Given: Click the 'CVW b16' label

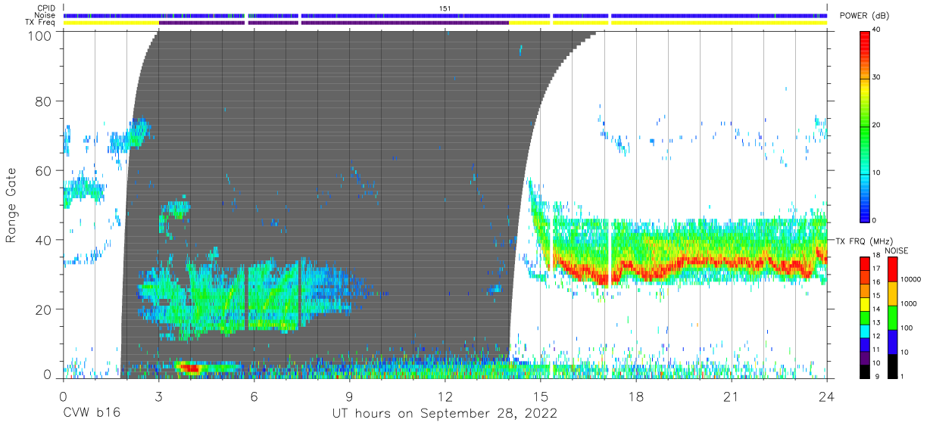Looking at the screenshot, I should (x=91, y=414).
